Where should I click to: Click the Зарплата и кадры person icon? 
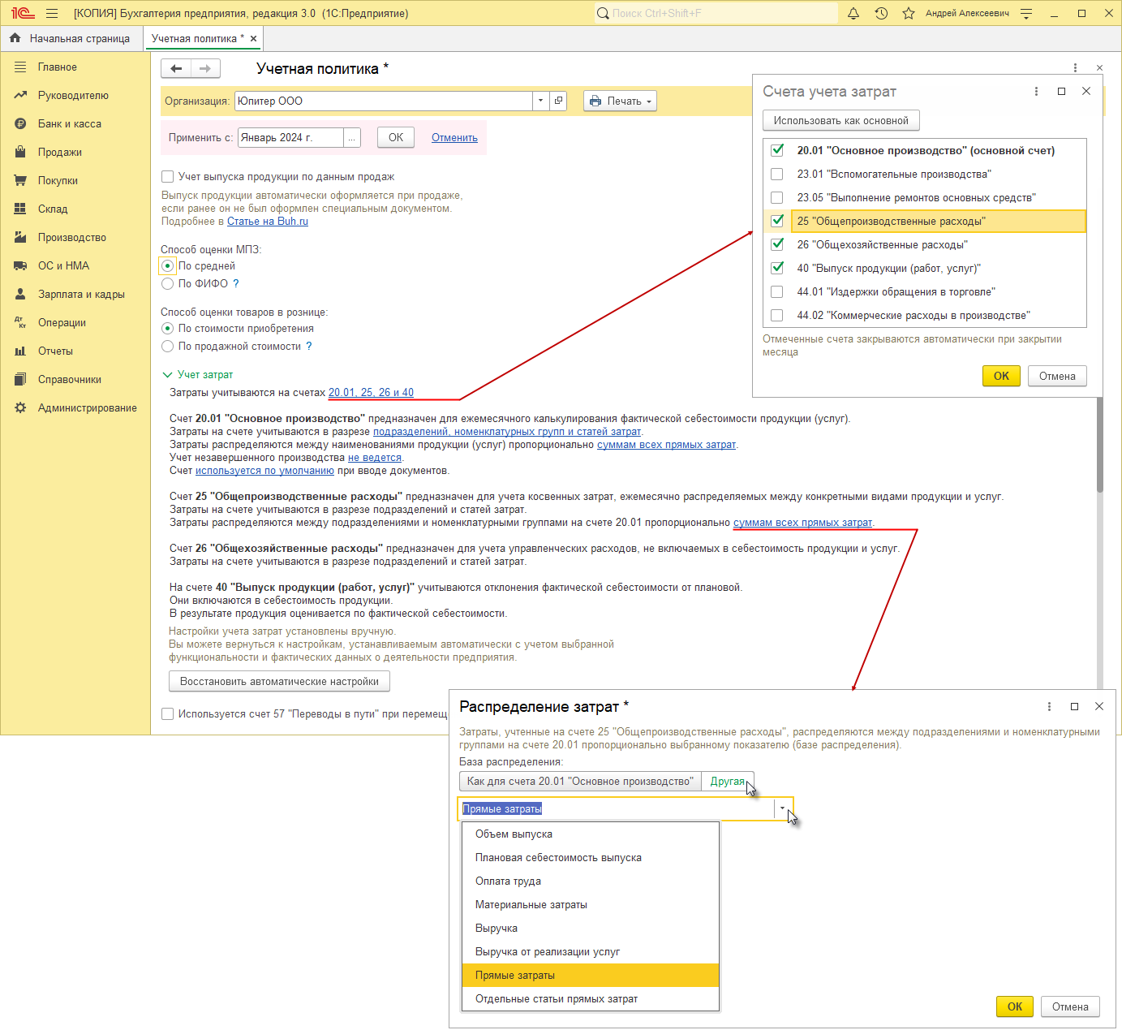click(x=20, y=295)
